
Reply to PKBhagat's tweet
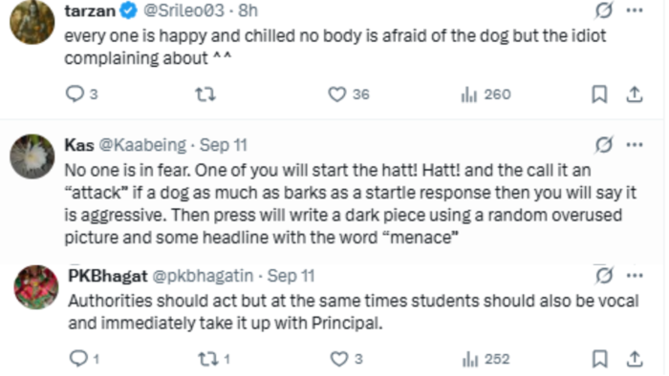pyautogui.click(x=84, y=359)
